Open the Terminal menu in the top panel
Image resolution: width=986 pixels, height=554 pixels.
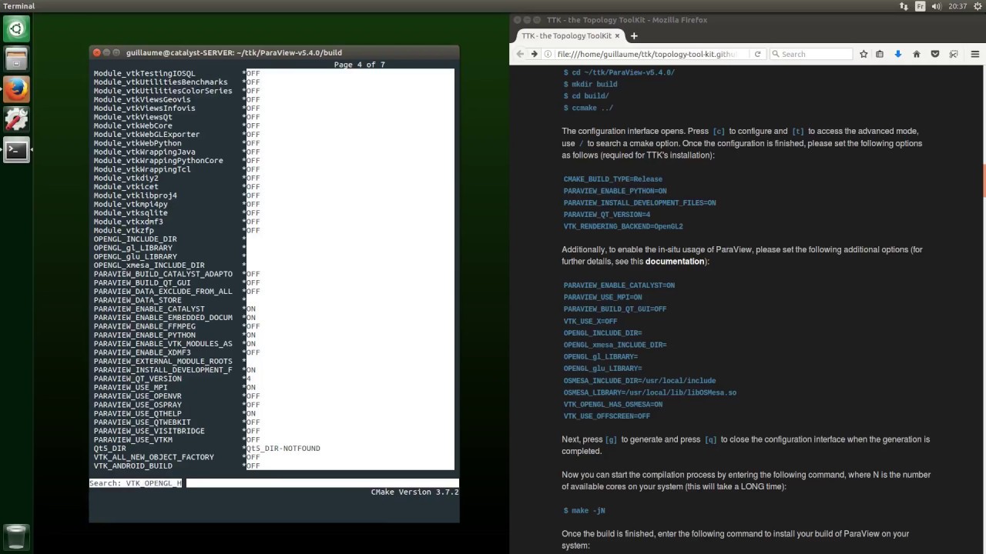click(18, 6)
